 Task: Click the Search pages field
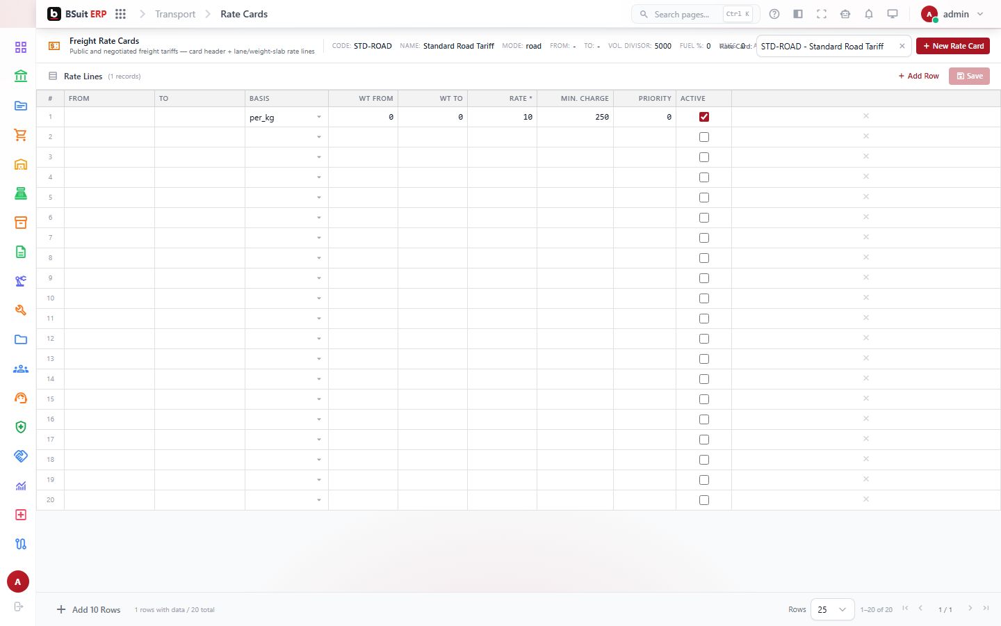[695, 14]
